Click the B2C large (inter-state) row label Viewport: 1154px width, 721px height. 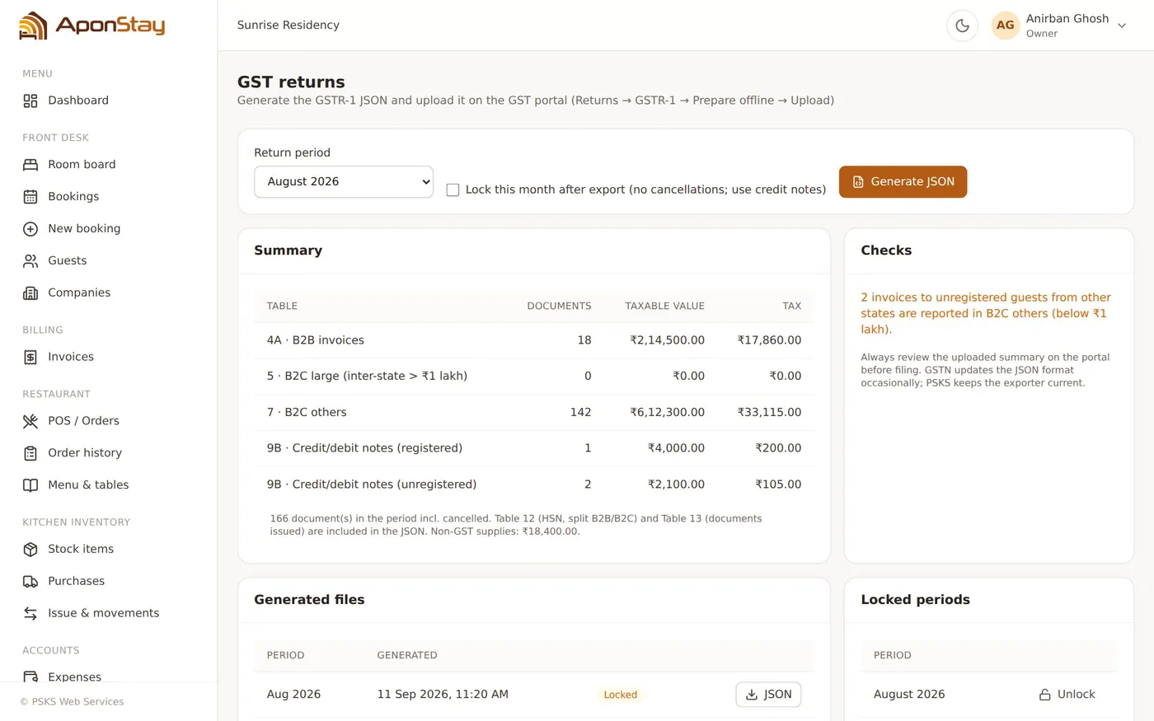tap(367, 376)
